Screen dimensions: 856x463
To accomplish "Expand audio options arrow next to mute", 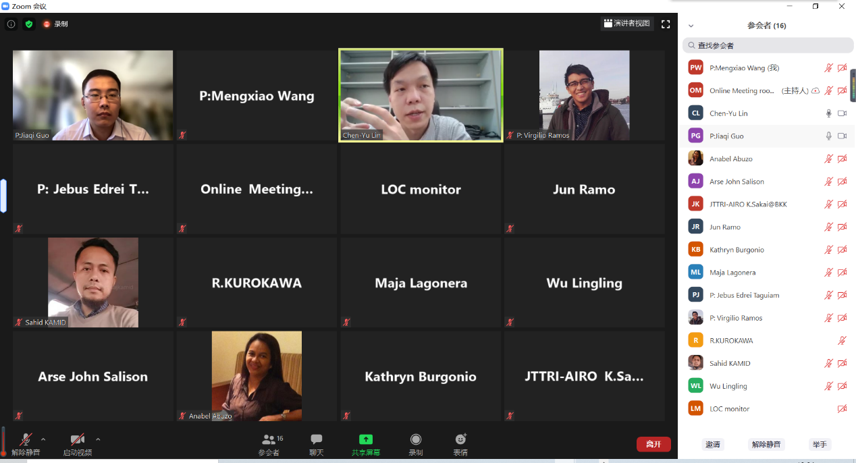I will pos(43,439).
